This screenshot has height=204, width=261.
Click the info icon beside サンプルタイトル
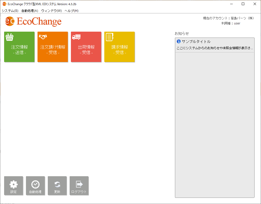click(x=179, y=41)
